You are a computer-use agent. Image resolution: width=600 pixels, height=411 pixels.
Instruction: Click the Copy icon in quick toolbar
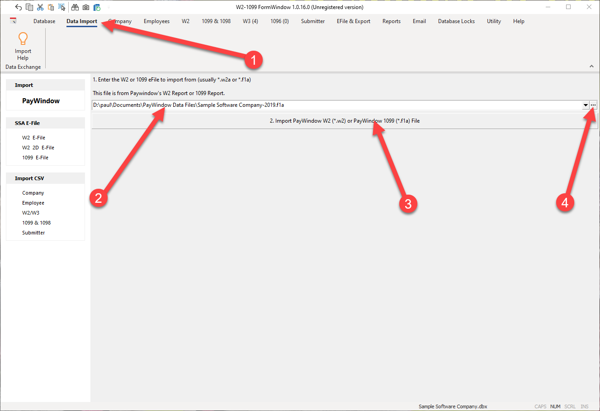coord(29,7)
